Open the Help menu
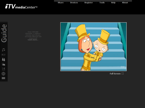 [113, 3]
